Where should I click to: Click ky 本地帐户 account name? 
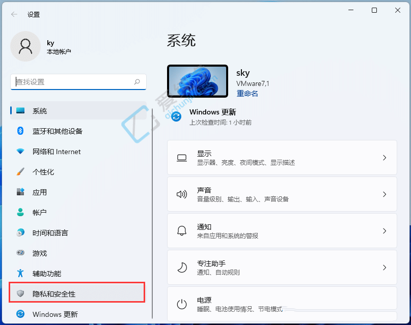pyautogui.click(x=59, y=47)
